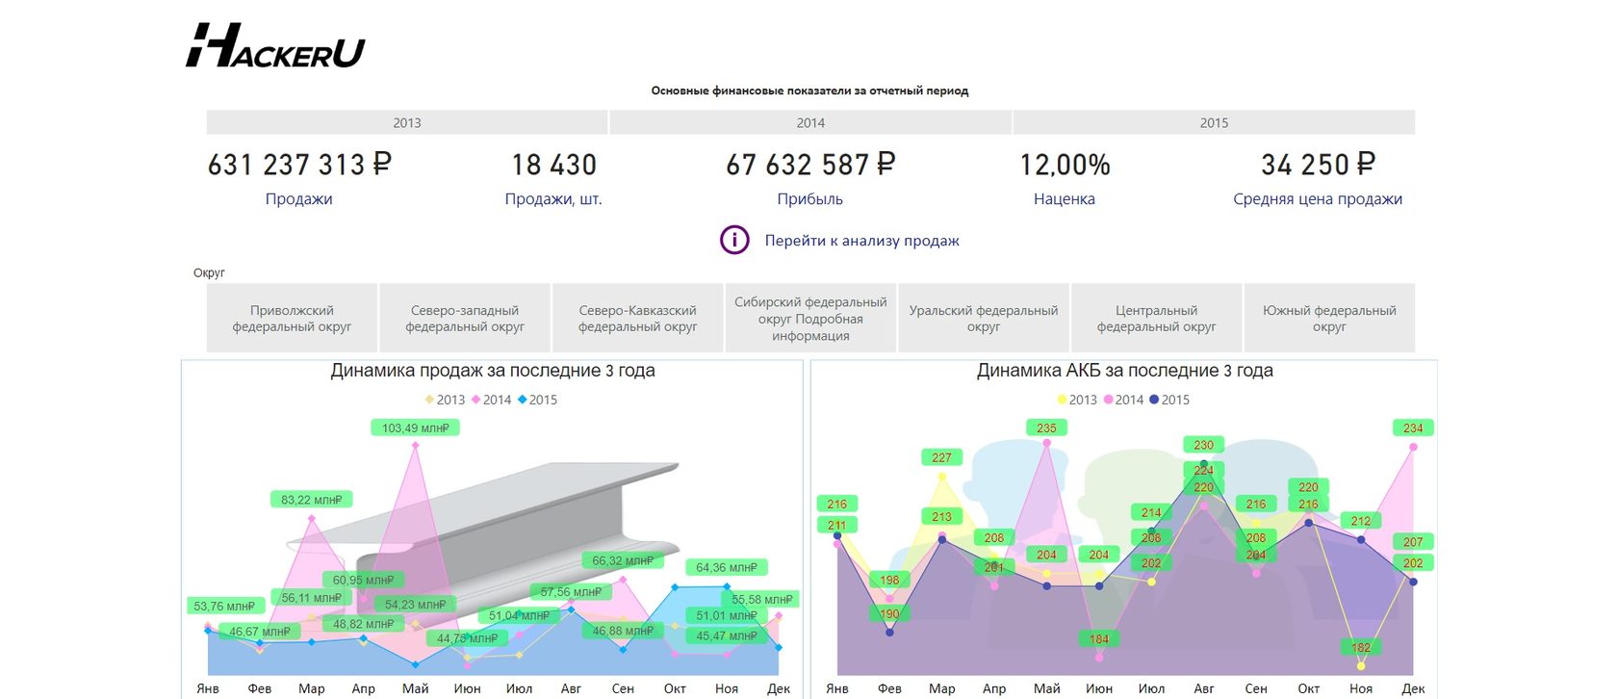Open the Перейти к анализу продаж link
Screen dimensions: 1617x699
[861, 241]
